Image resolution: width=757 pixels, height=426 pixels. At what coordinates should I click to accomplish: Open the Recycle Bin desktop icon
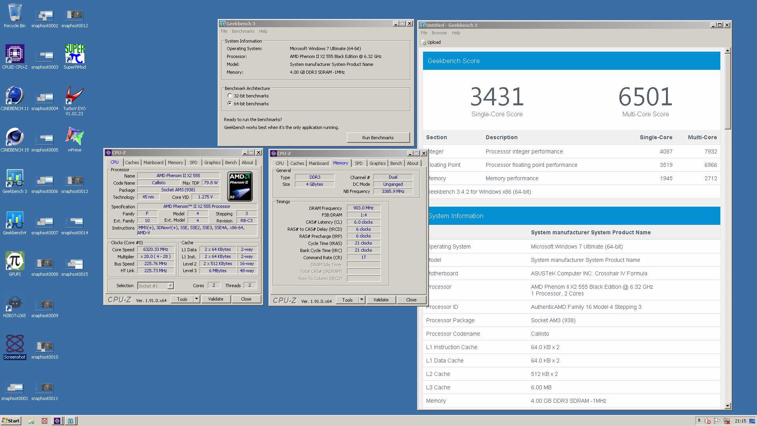click(x=15, y=16)
